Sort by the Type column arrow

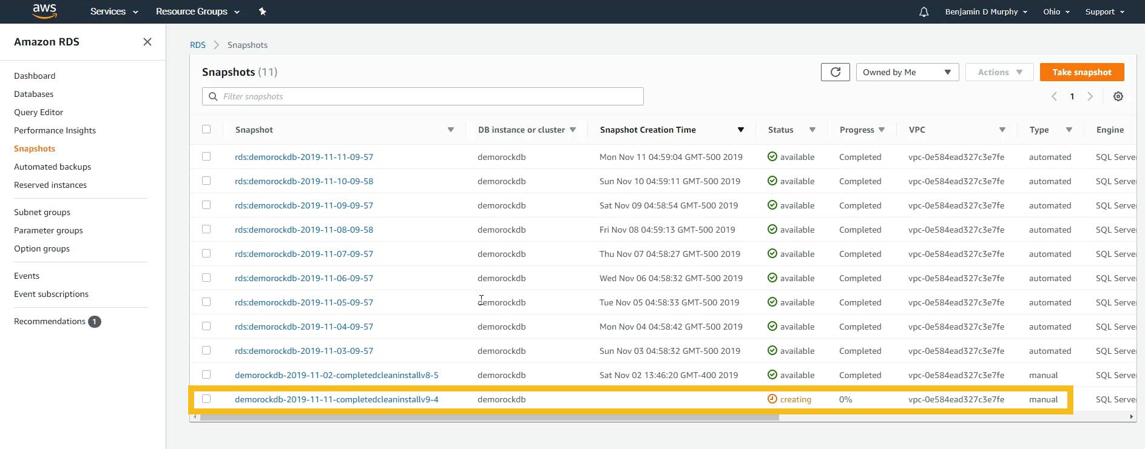[x=1069, y=130]
